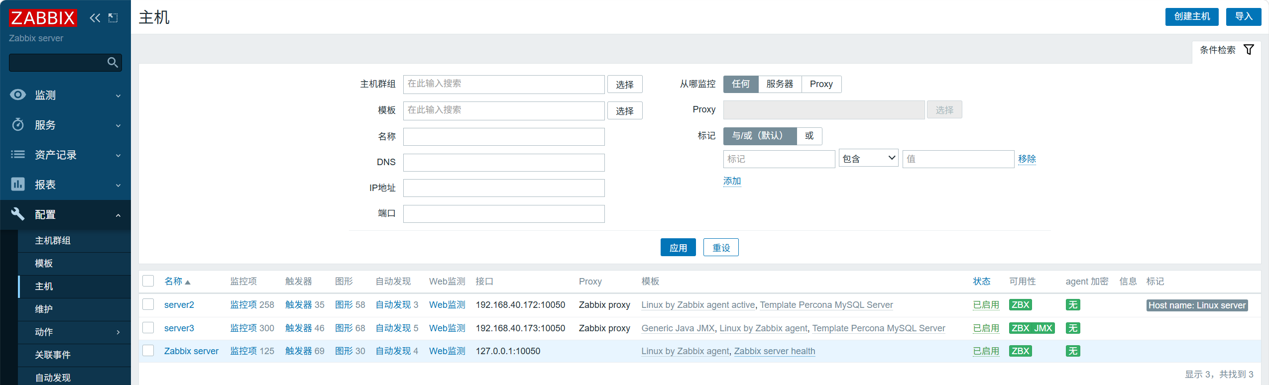The image size is (1269, 385).
Task: Click the 添加 tag link
Action: (x=732, y=181)
